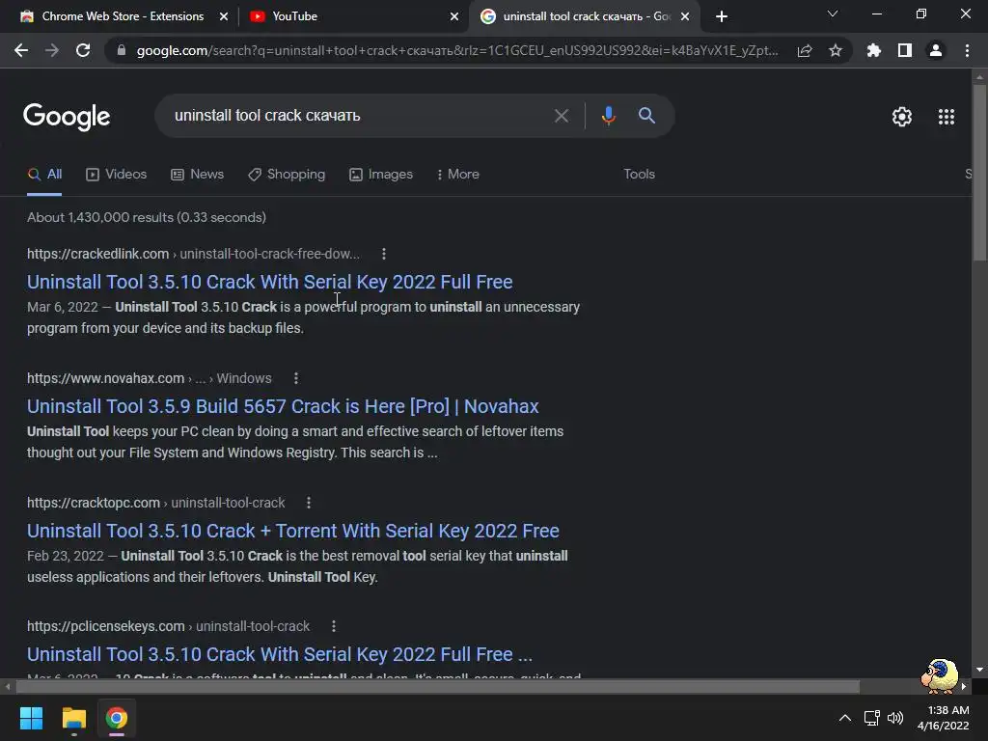Image resolution: width=988 pixels, height=741 pixels.
Task: Open the taskbar clock and date
Action: tap(944, 718)
